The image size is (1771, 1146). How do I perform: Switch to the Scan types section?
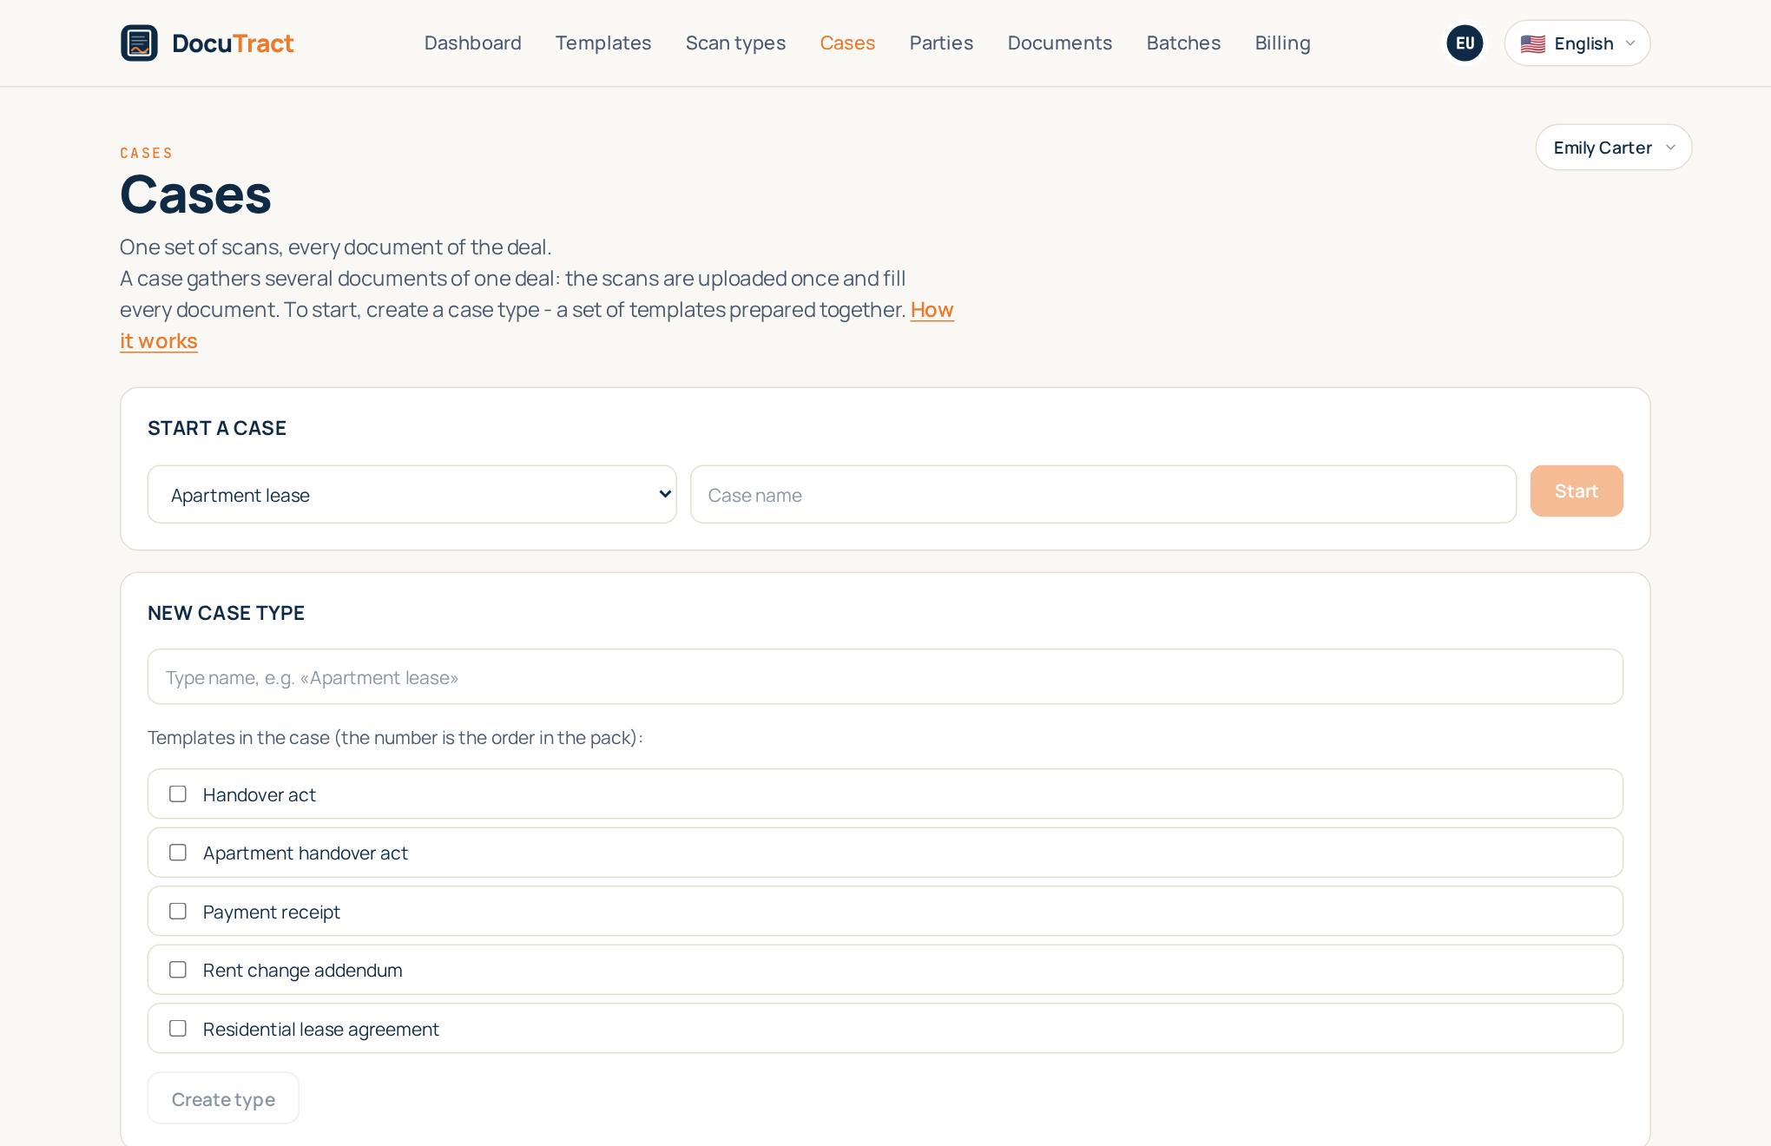click(735, 43)
